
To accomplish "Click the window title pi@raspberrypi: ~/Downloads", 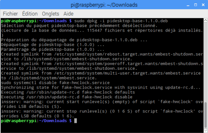I will [104, 5].
